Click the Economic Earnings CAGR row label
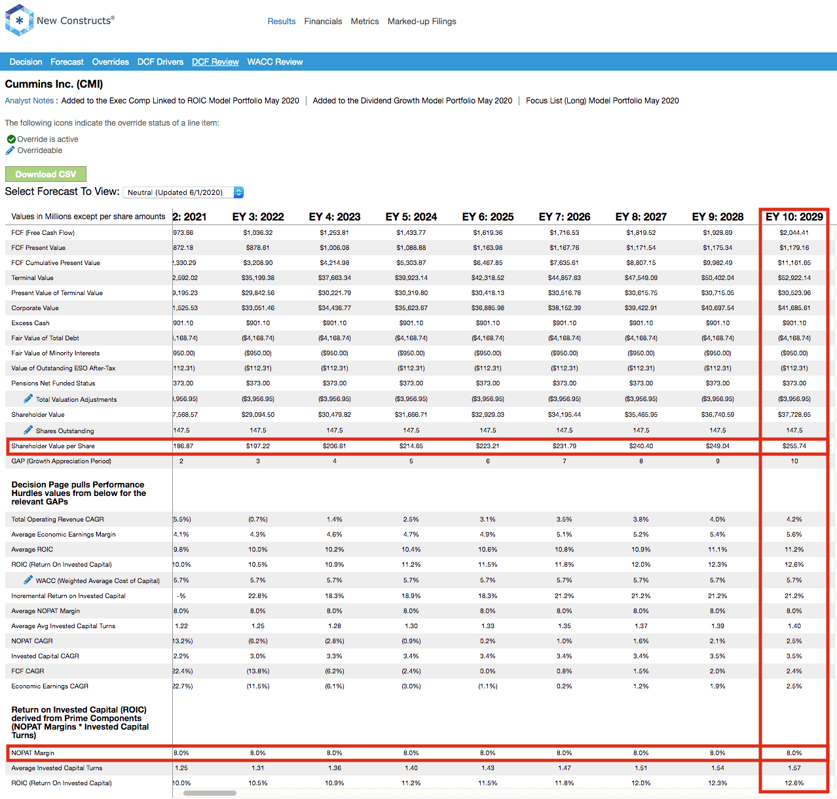 click(x=50, y=686)
